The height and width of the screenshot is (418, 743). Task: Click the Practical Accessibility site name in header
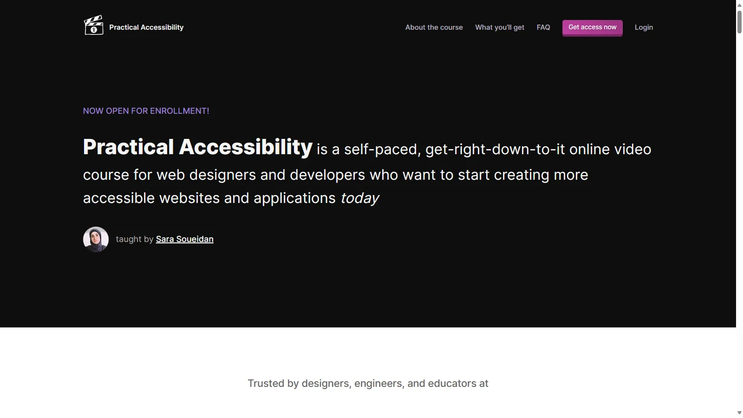click(x=146, y=27)
